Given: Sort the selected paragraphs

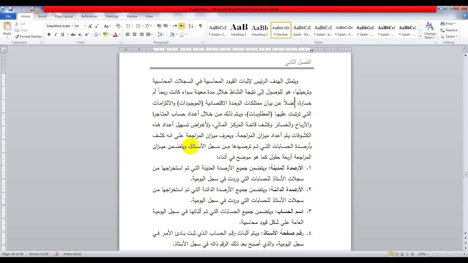Looking at the screenshot, I should (x=190, y=26).
